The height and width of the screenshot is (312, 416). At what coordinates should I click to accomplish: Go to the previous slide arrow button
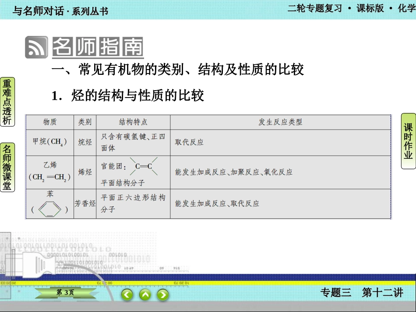127,295
